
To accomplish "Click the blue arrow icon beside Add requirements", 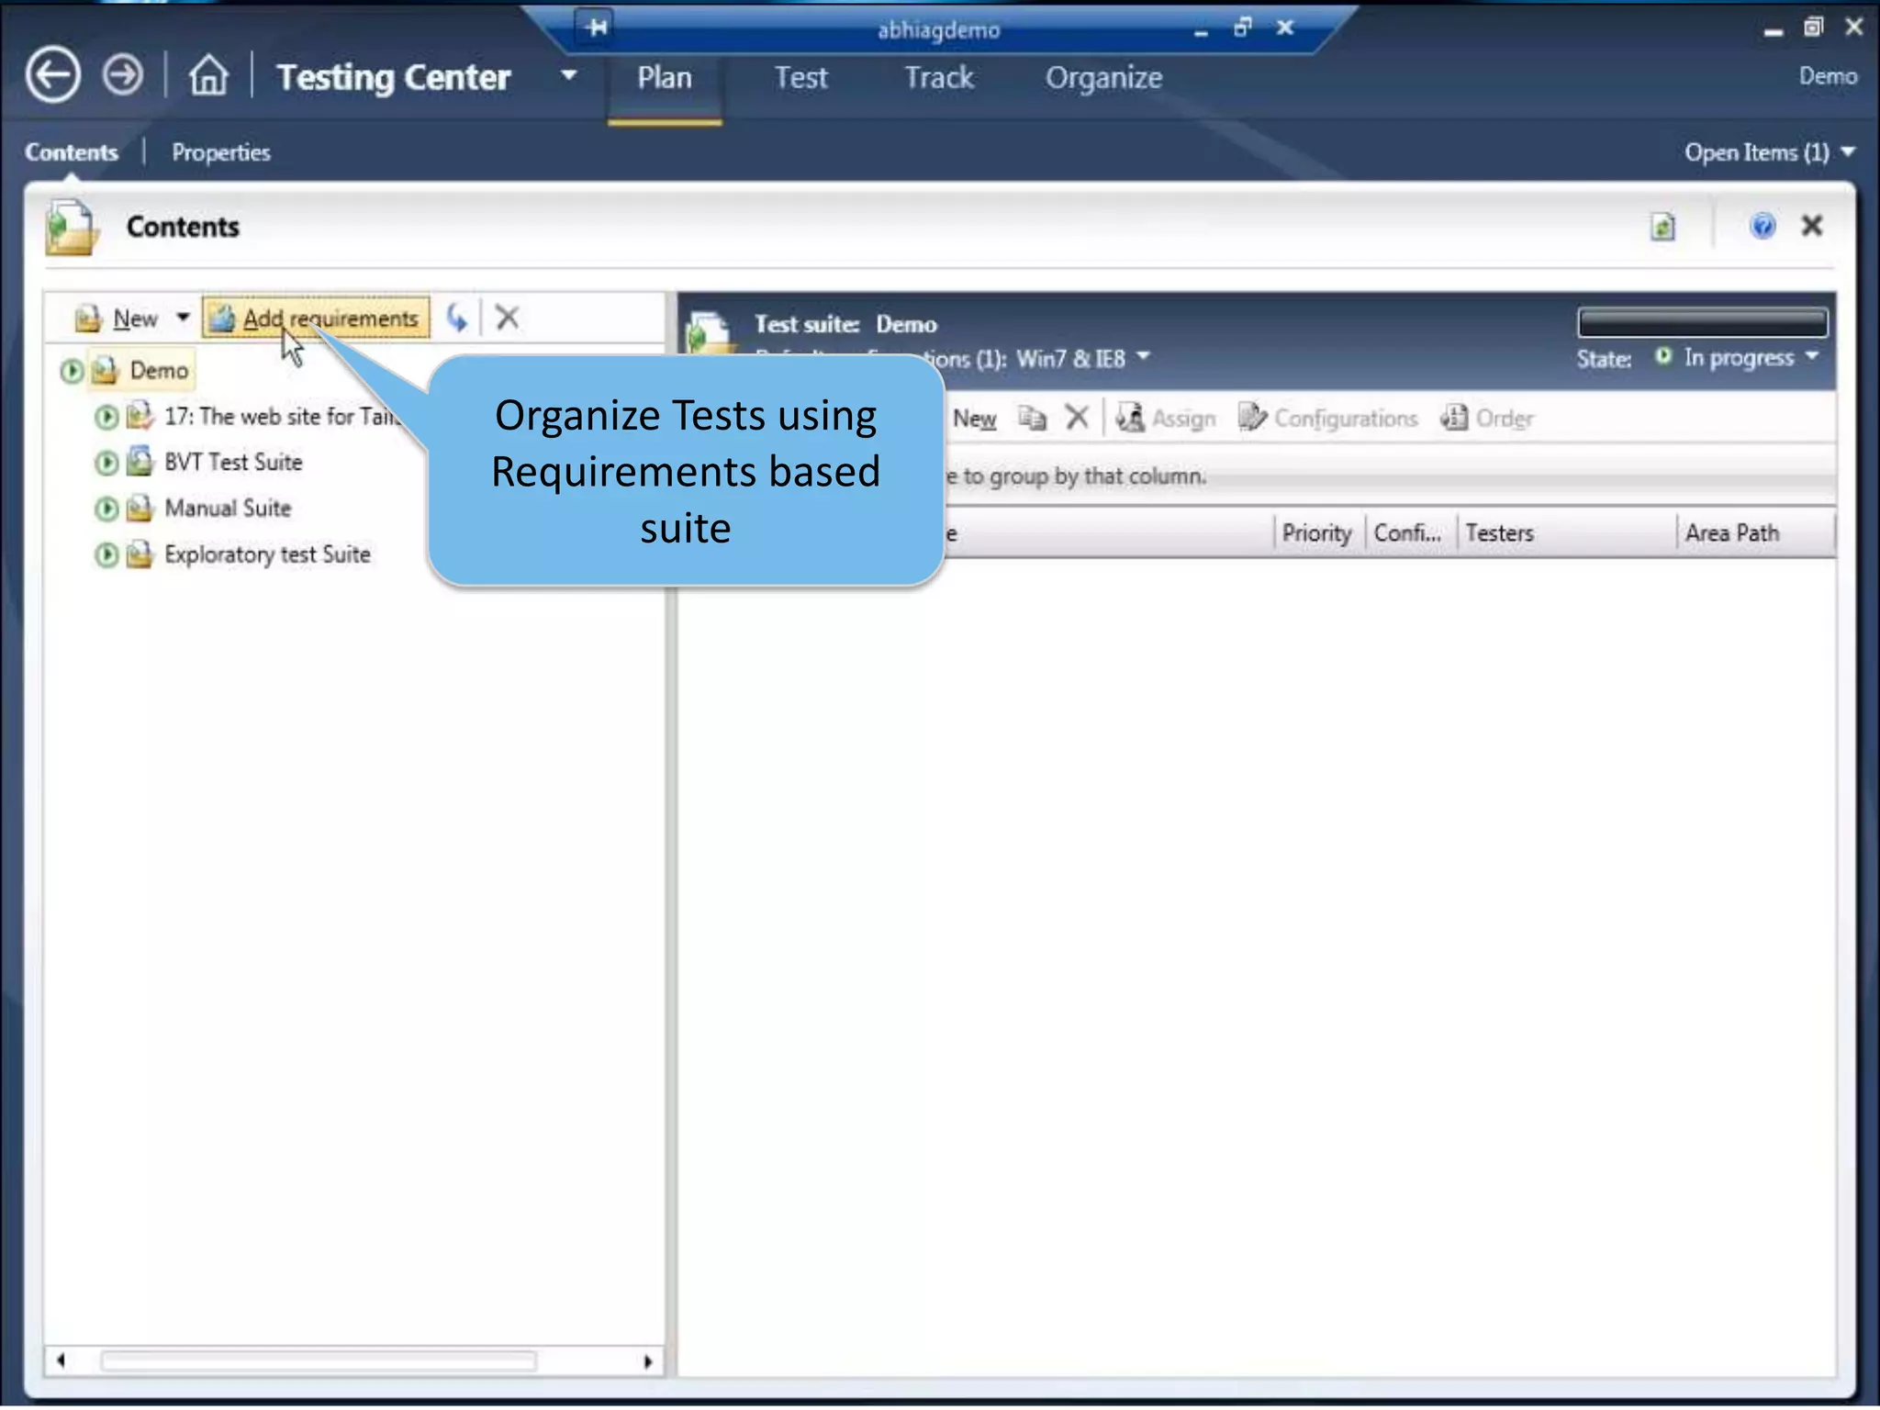I will 456,318.
